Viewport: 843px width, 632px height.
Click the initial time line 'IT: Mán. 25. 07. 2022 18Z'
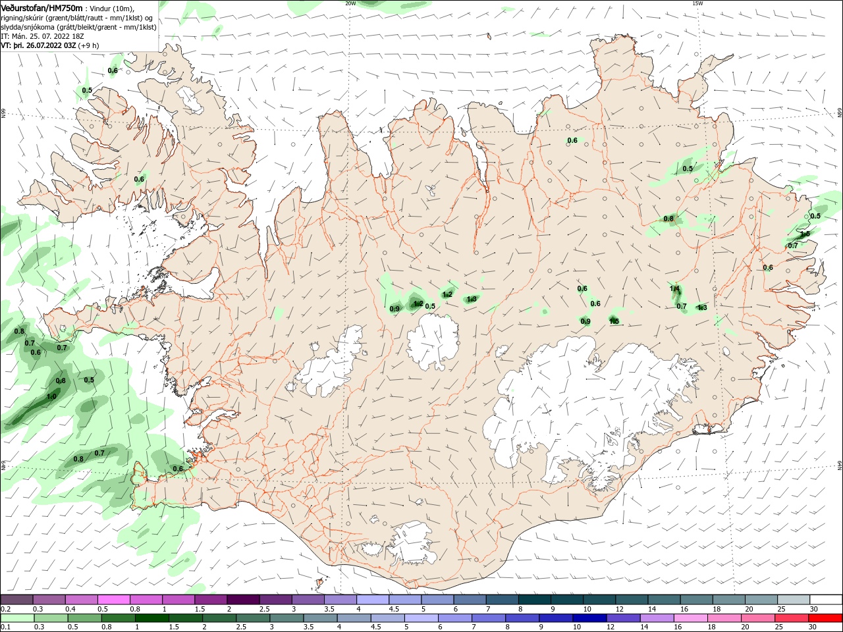(x=43, y=36)
